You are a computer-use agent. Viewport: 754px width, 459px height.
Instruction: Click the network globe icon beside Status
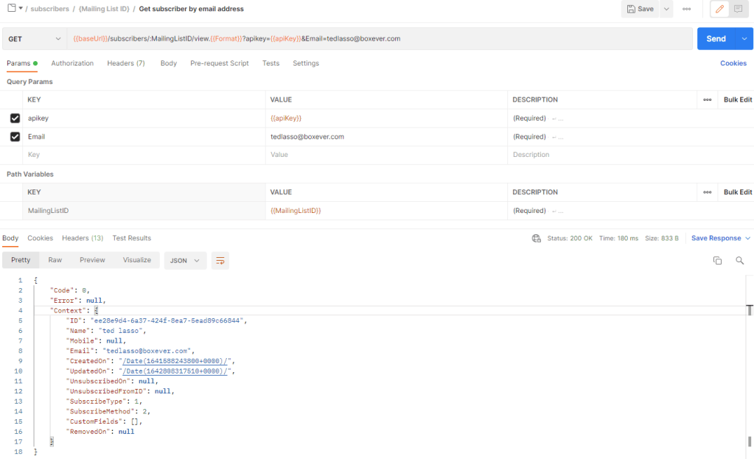pos(537,238)
